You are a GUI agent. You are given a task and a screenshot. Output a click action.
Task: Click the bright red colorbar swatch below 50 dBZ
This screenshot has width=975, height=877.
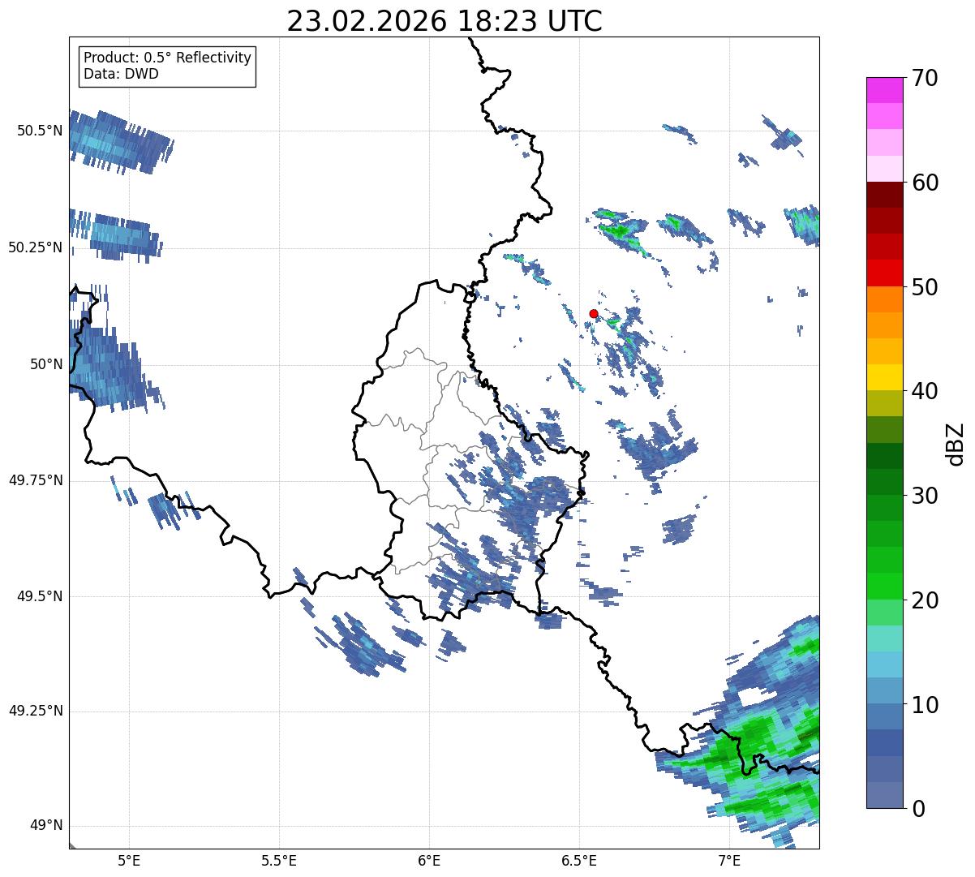[884, 273]
